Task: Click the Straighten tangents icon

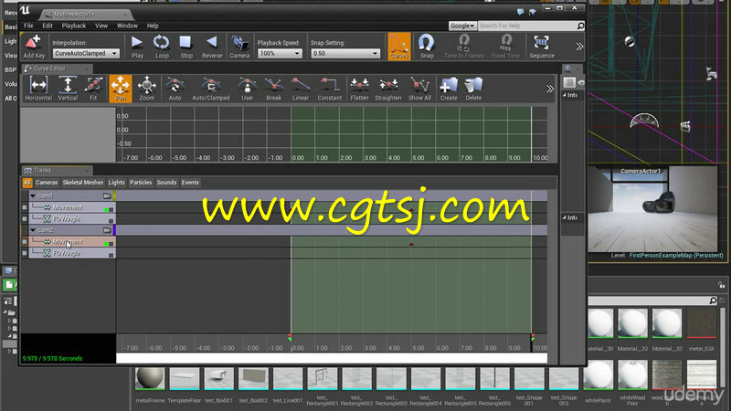Action: click(387, 89)
